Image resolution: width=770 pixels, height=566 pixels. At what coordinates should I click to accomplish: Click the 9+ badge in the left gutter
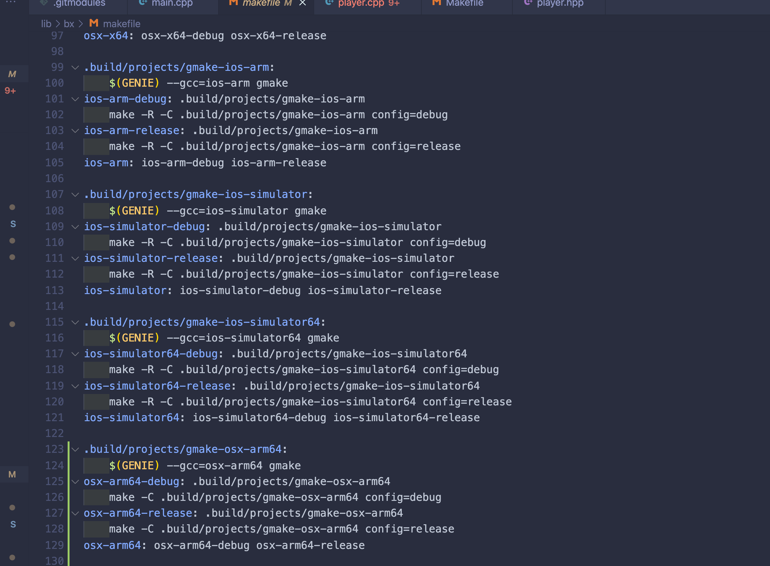[10, 91]
